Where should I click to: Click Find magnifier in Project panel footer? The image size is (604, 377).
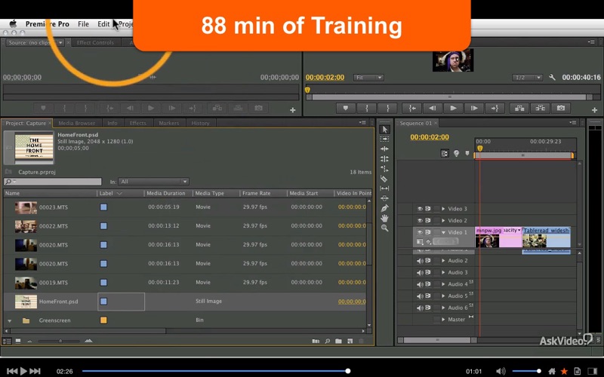[327, 341]
